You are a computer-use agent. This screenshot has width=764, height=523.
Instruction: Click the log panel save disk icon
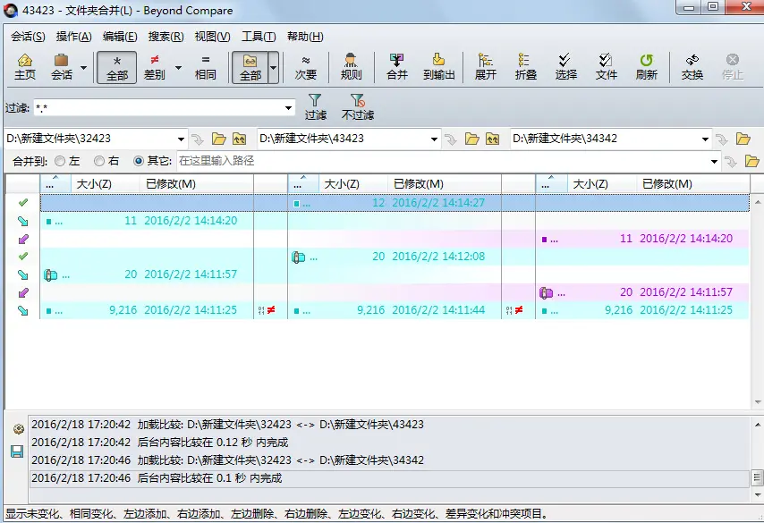point(17,451)
